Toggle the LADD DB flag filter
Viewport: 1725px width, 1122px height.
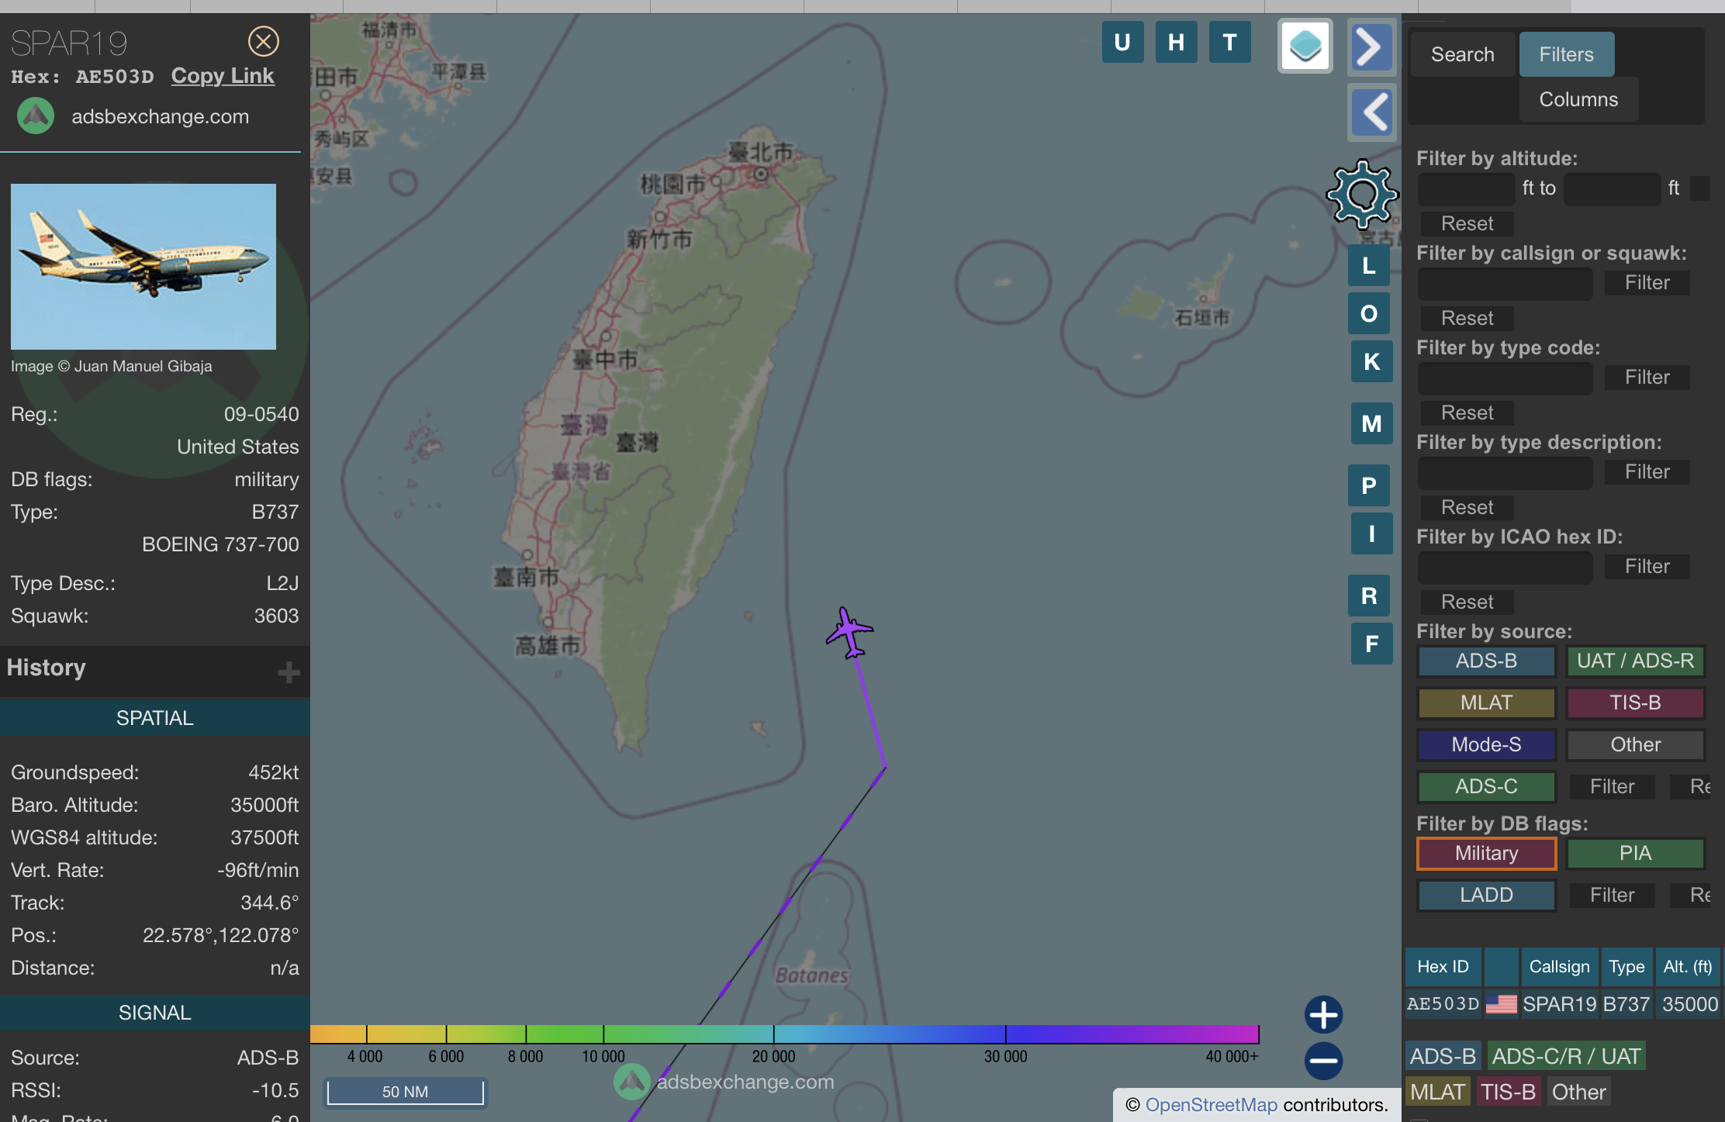click(x=1486, y=896)
